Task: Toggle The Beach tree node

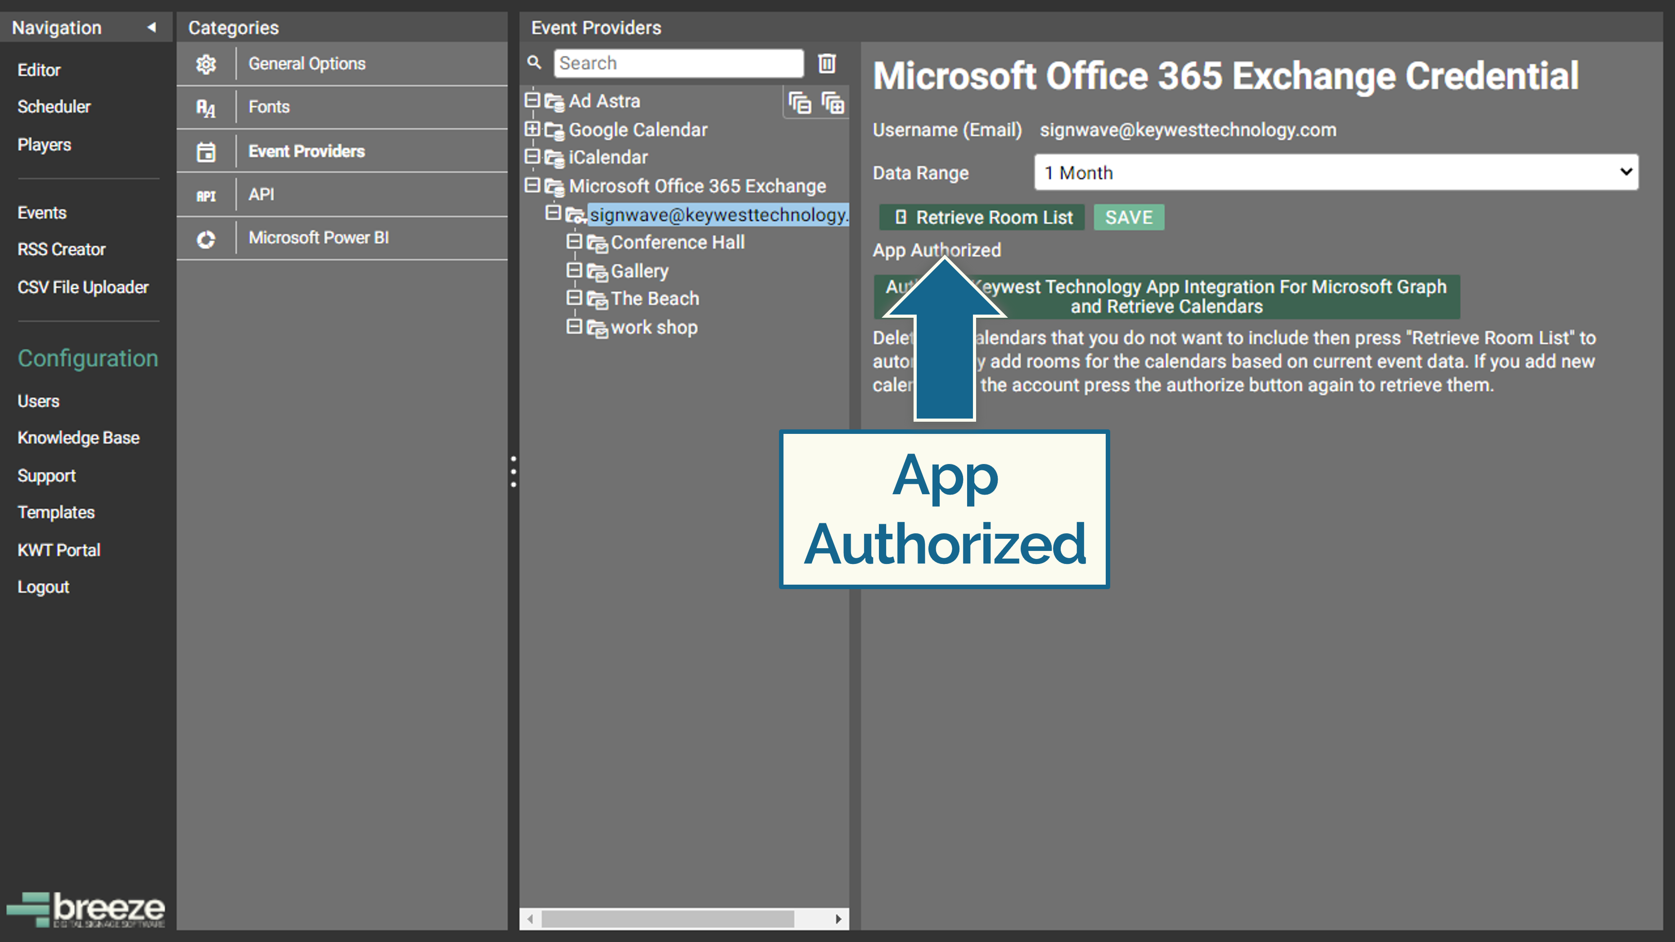Action: [x=574, y=297]
